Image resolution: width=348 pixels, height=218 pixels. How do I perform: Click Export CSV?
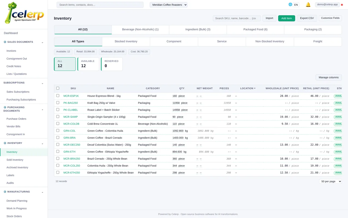pos(307,18)
